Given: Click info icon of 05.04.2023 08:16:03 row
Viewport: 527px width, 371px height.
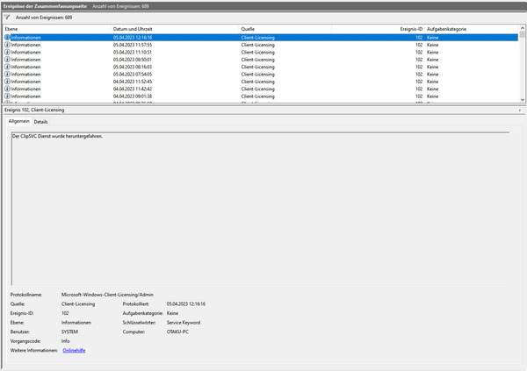Looking at the screenshot, I should (x=7, y=68).
